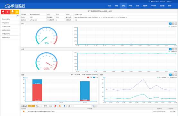Select first time-range button in network panel
The width and height of the screenshot is (178, 116).
point(170,75)
